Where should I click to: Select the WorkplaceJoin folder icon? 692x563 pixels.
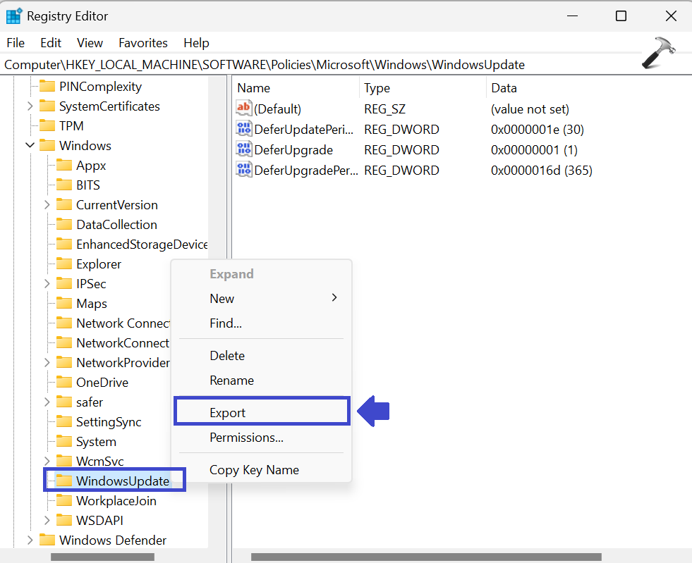click(x=64, y=501)
